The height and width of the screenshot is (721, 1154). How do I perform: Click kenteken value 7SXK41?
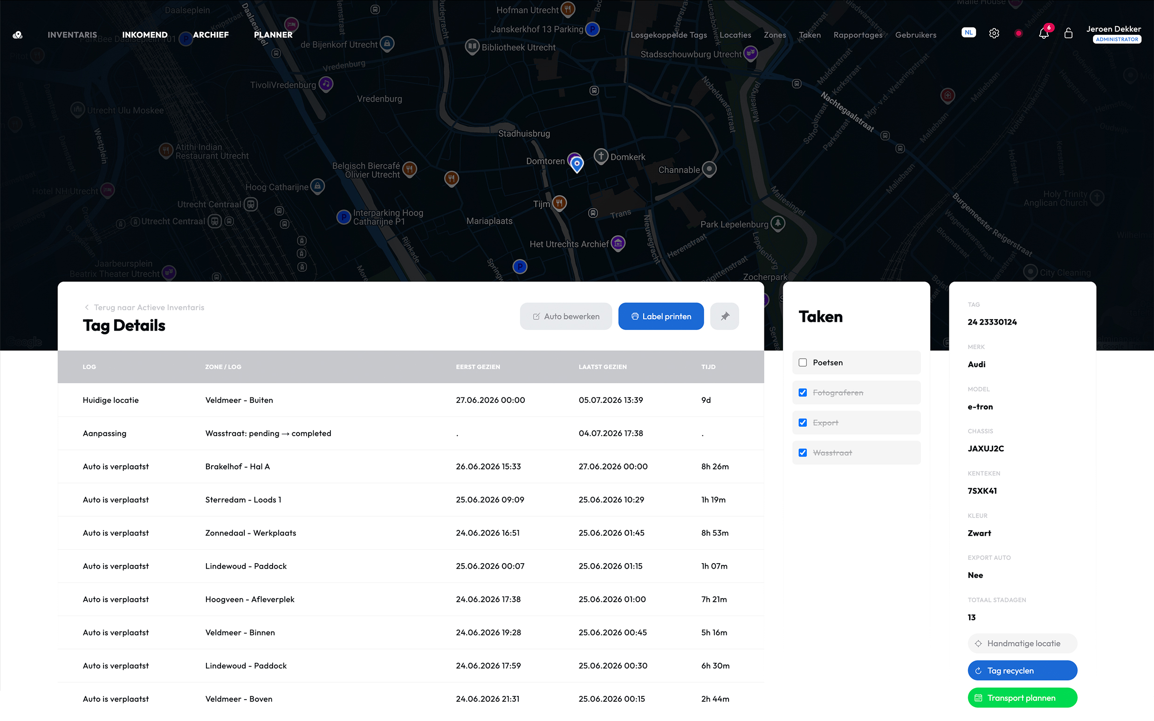tap(982, 491)
